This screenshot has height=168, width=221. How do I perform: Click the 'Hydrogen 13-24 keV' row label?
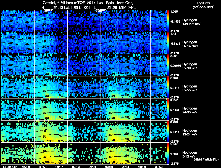[x=190, y=132]
